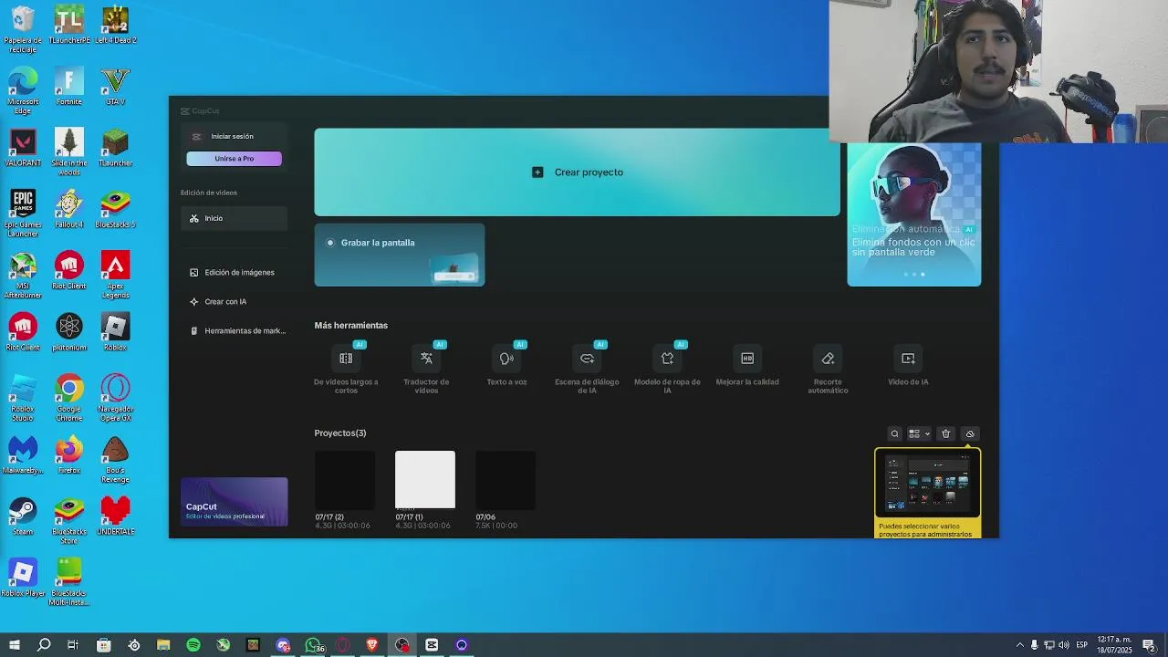Select the Google Chrome desktop icon
Viewport: 1168px width, 657px height.
click(69, 398)
